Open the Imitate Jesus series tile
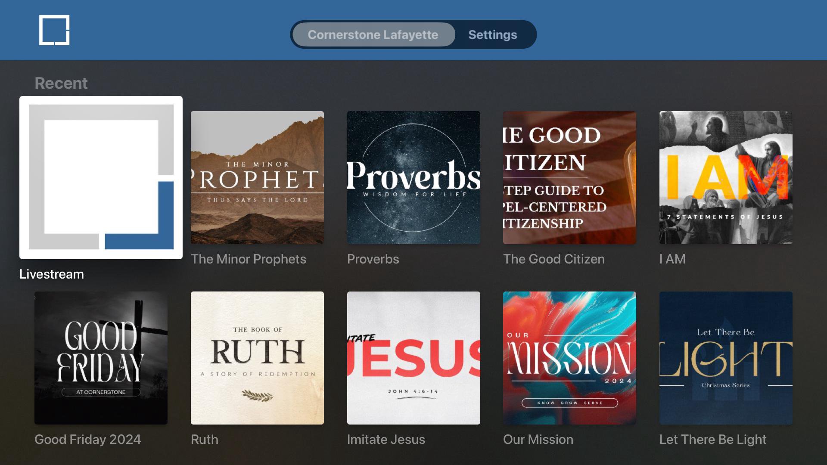Viewport: 827px width, 465px height. (413, 358)
